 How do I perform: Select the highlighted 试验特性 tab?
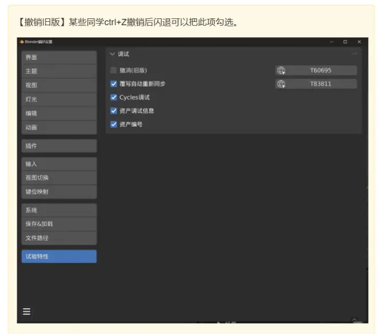point(59,257)
